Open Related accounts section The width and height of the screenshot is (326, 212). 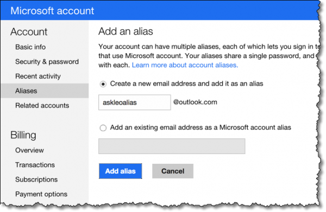42,105
